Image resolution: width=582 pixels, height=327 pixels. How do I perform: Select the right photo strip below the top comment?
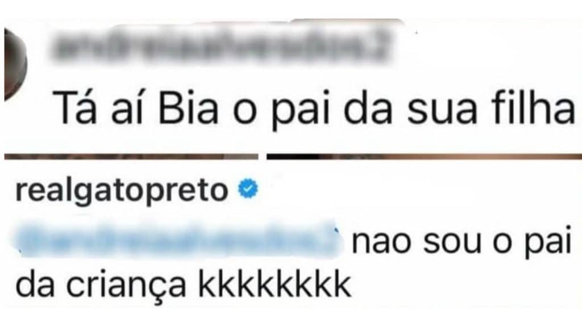pyautogui.click(x=424, y=157)
